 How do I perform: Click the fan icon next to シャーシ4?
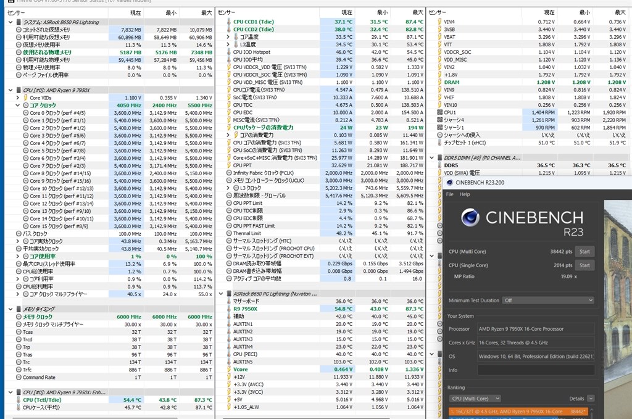point(439,120)
